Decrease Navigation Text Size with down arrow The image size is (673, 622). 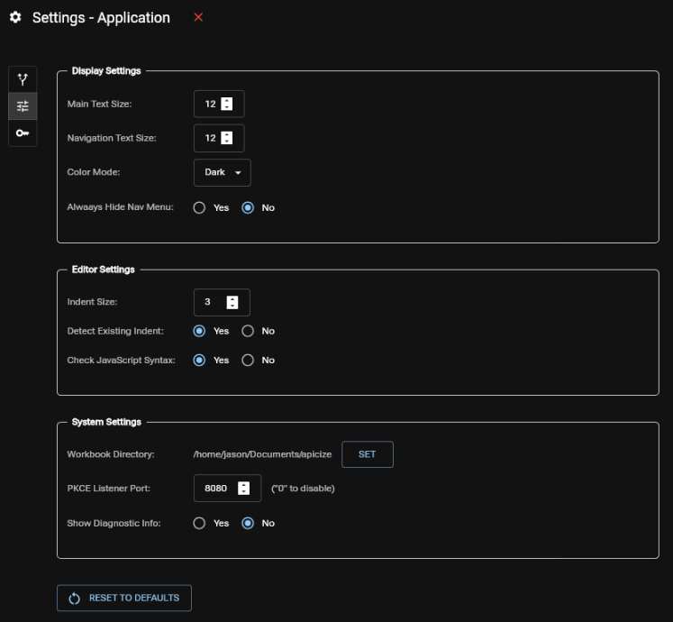227,142
